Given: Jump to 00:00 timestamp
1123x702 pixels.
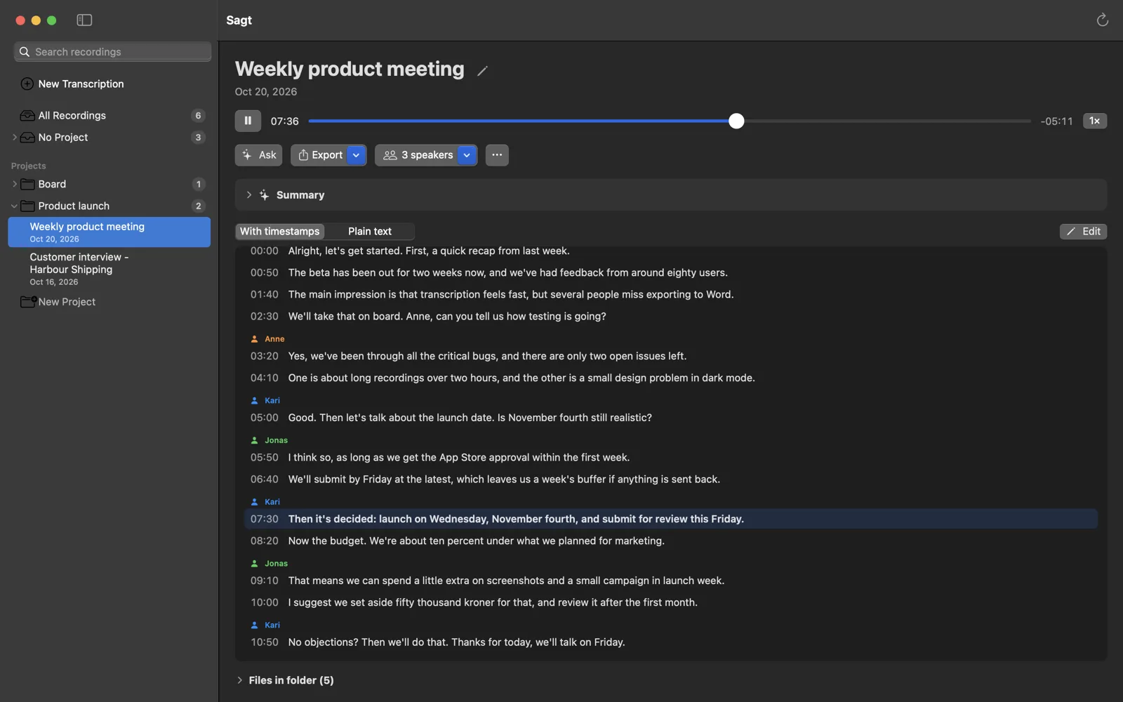Looking at the screenshot, I should click(x=265, y=251).
